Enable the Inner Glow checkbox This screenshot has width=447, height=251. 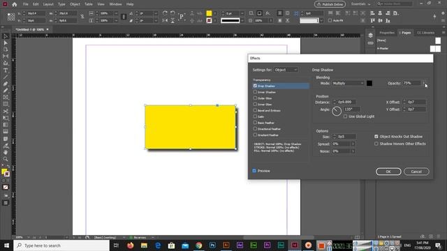(255, 104)
